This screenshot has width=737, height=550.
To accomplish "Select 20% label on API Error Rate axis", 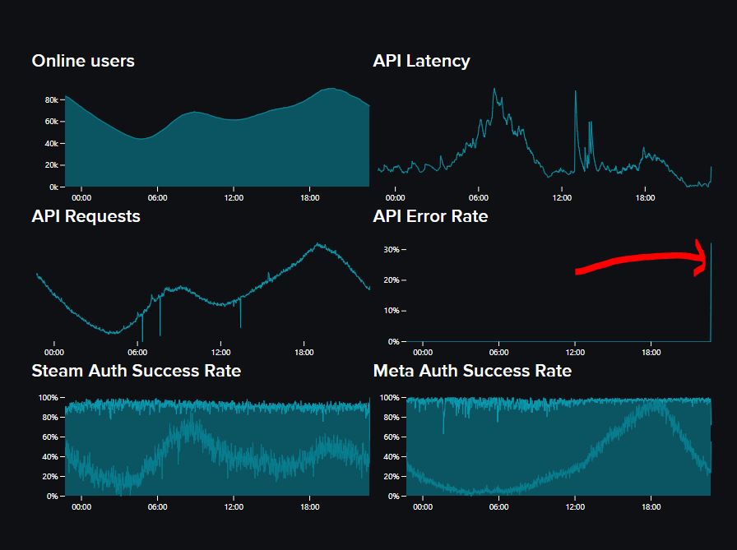I will pyautogui.click(x=392, y=280).
